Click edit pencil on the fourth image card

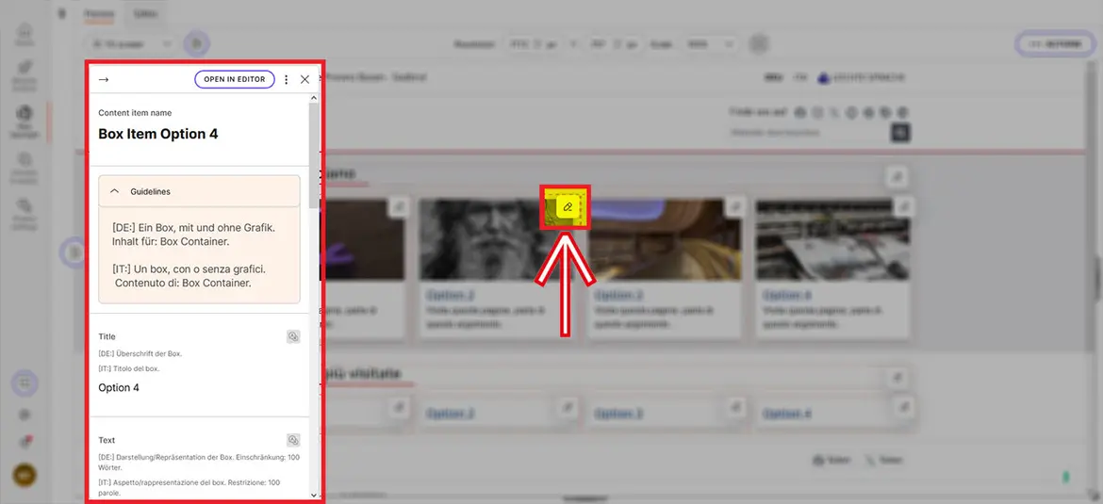(x=902, y=206)
